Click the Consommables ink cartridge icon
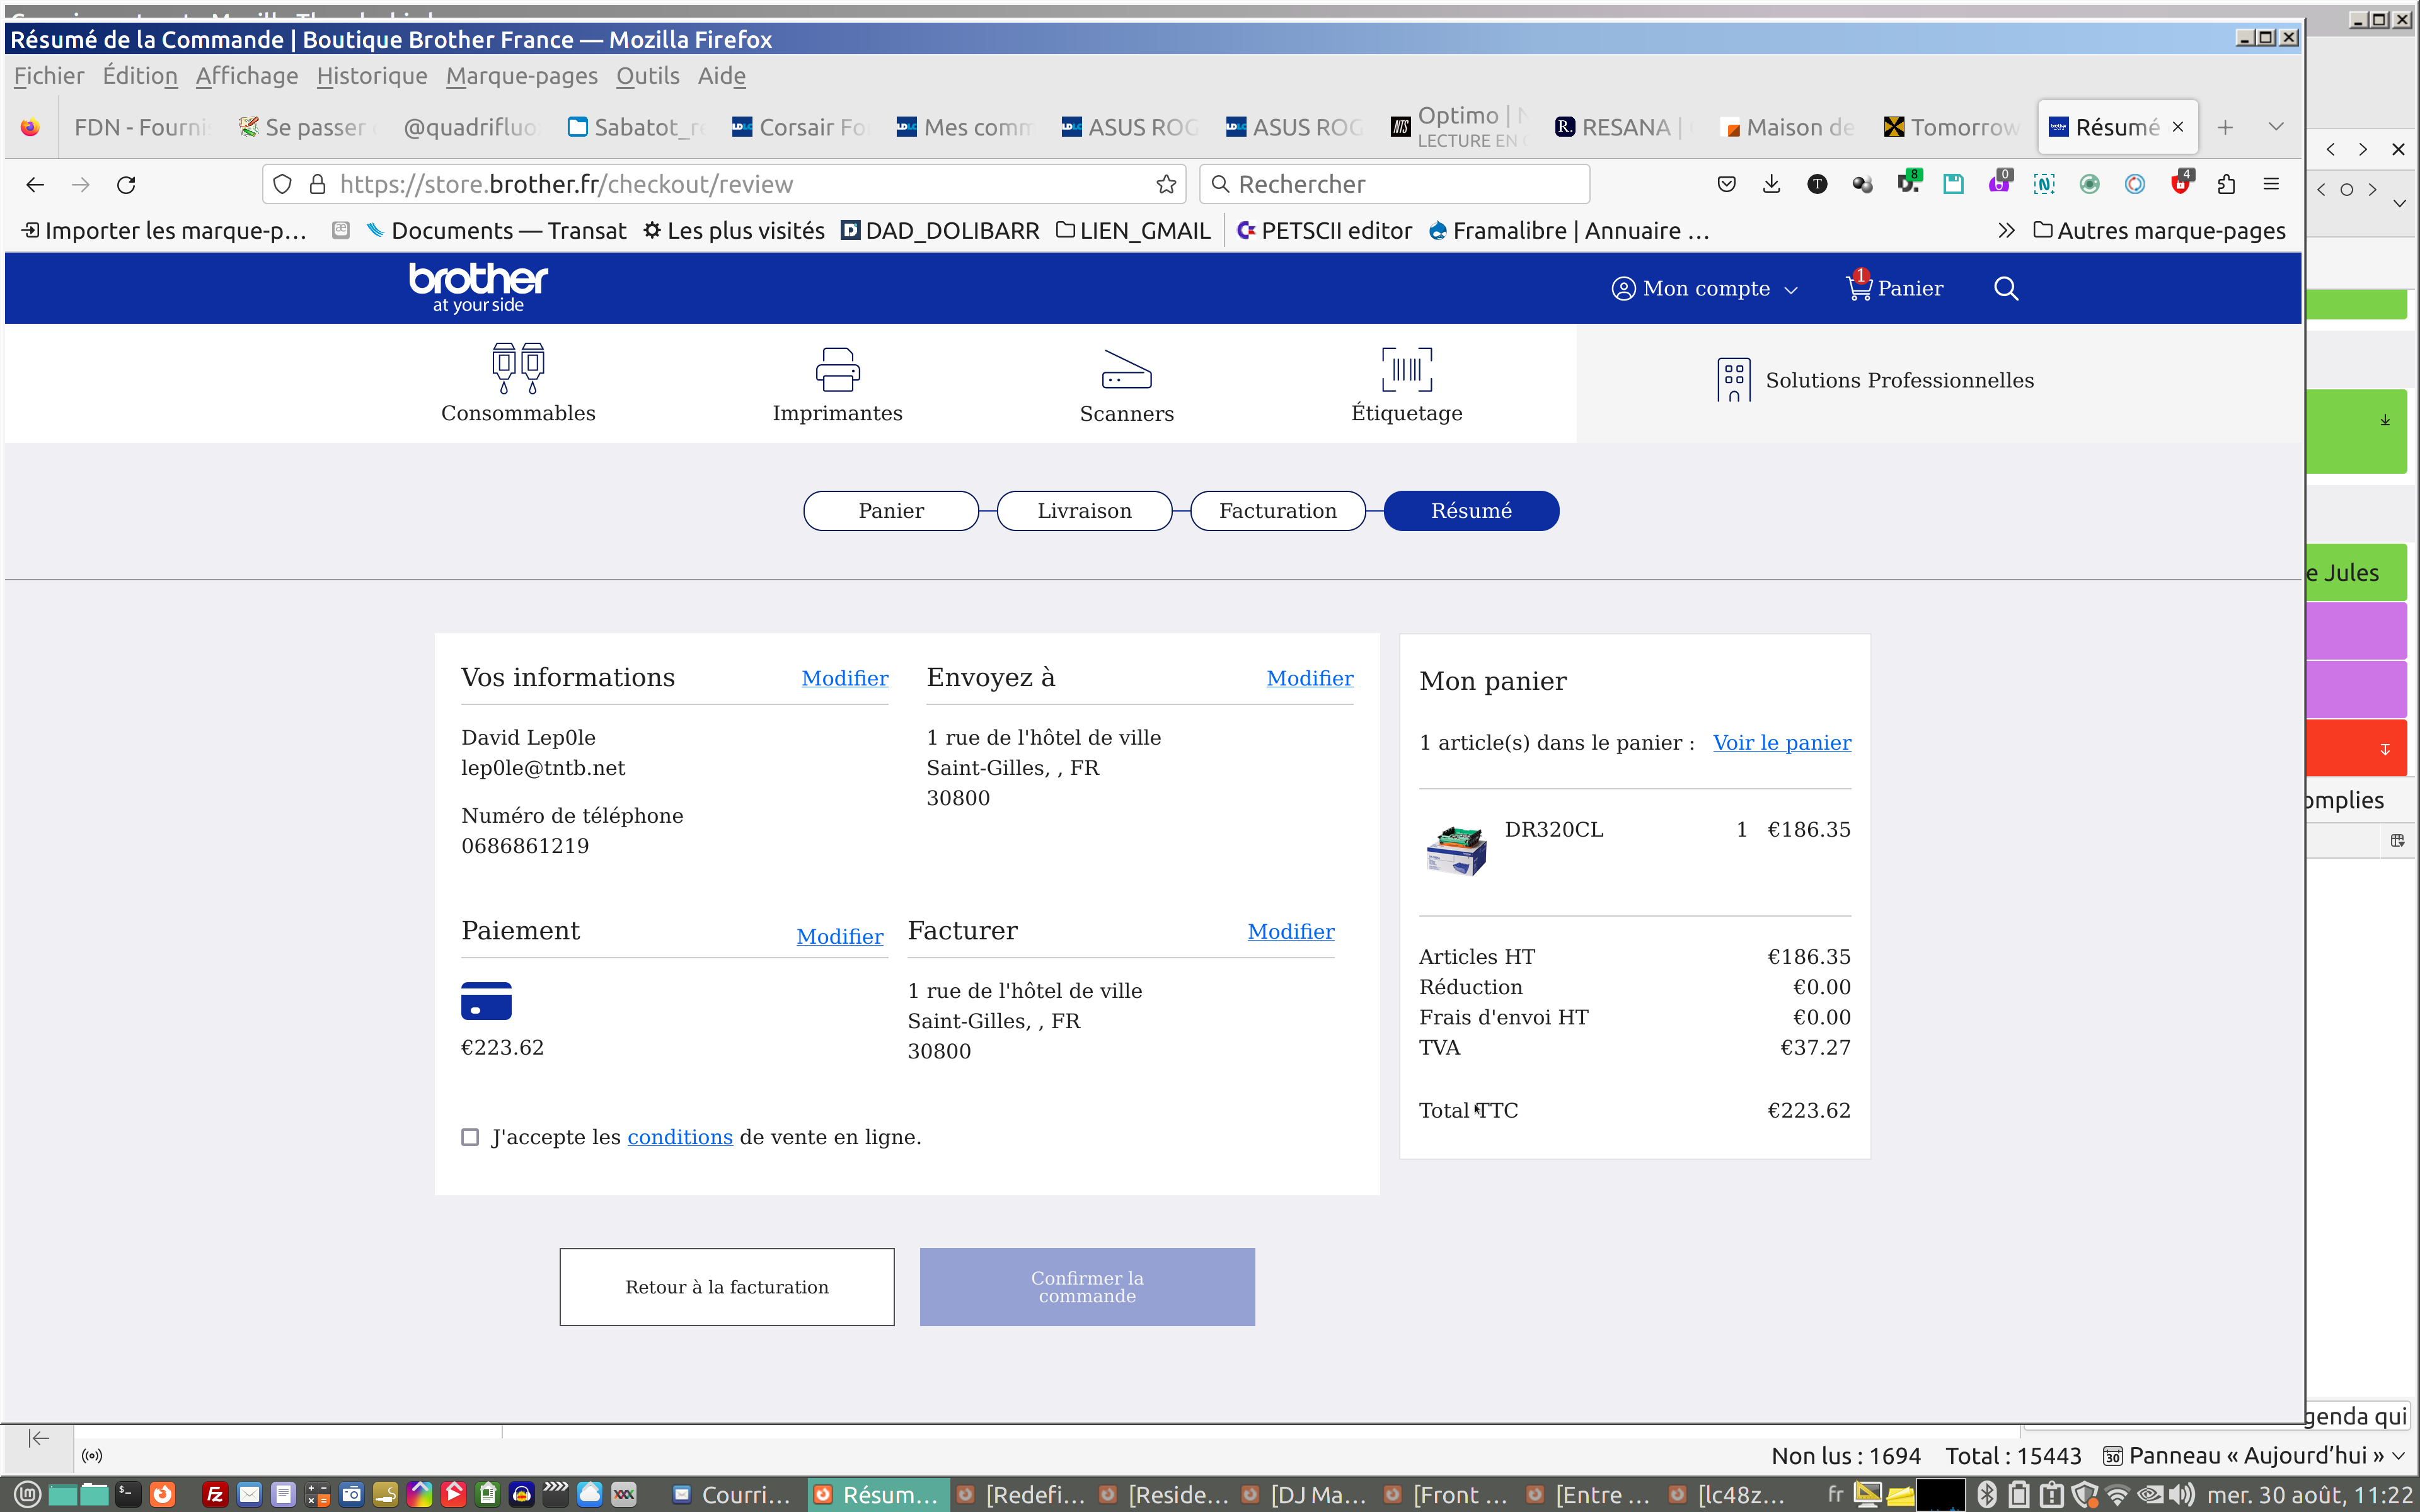Image resolution: width=2420 pixels, height=1512 pixels. [517, 368]
